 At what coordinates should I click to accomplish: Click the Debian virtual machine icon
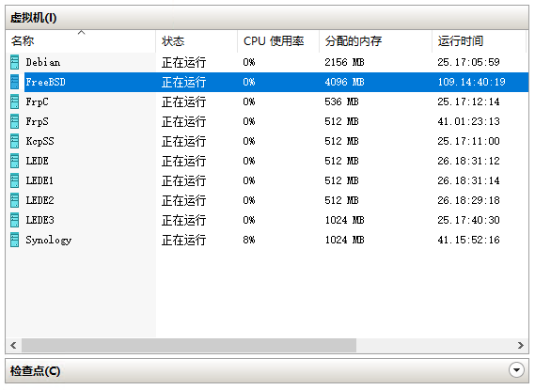pos(15,62)
